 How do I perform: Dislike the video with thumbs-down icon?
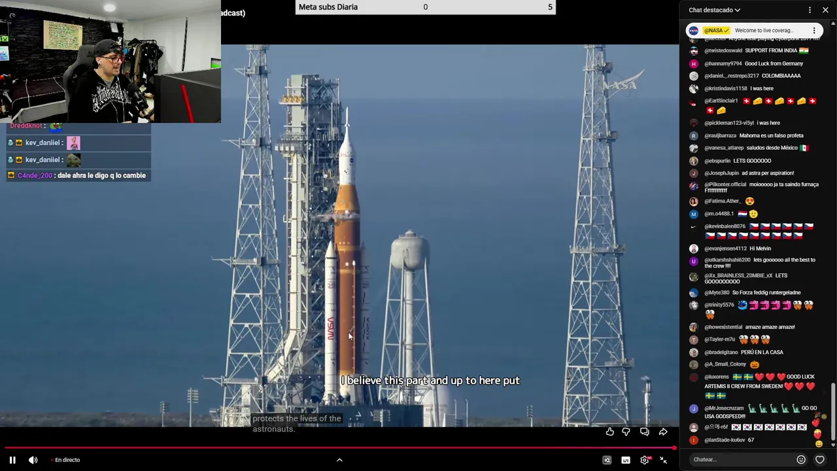point(626,432)
